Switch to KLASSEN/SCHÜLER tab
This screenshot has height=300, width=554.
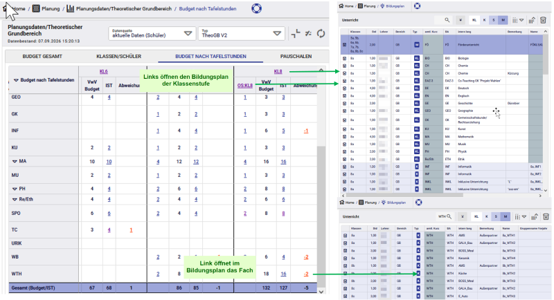[118, 57]
